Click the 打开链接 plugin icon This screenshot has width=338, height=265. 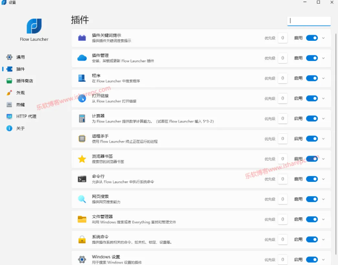coord(82,98)
